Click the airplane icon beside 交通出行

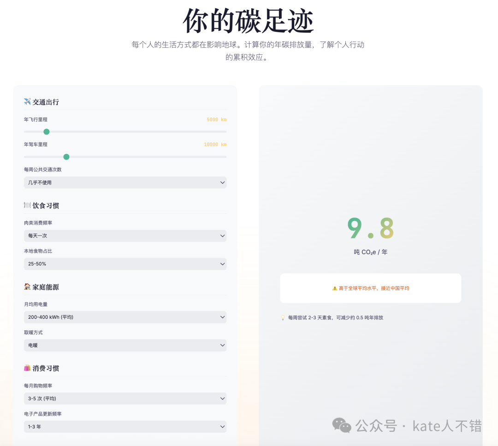tap(27, 101)
